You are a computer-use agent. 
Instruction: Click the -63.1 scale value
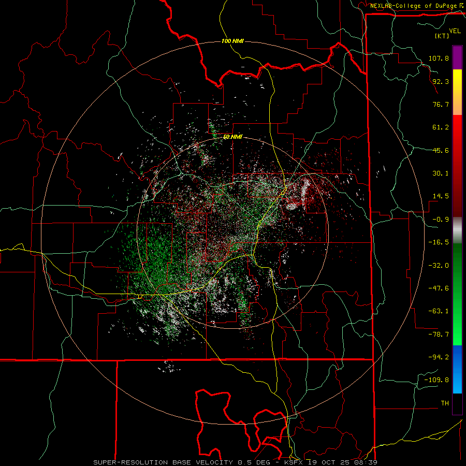click(x=439, y=311)
